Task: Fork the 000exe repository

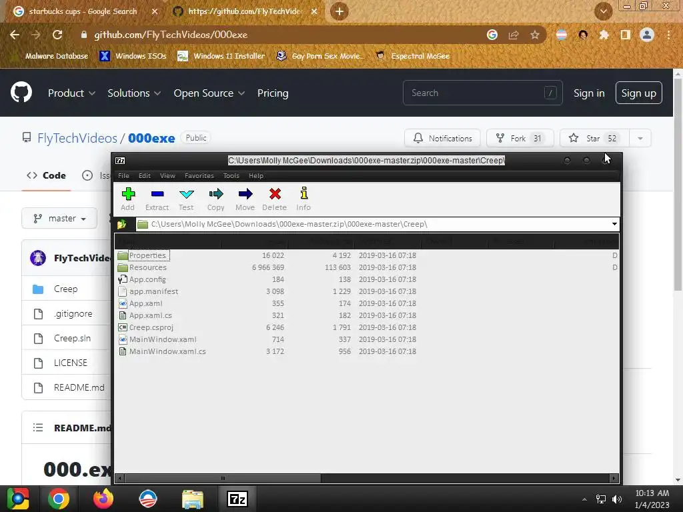Action: click(520, 139)
